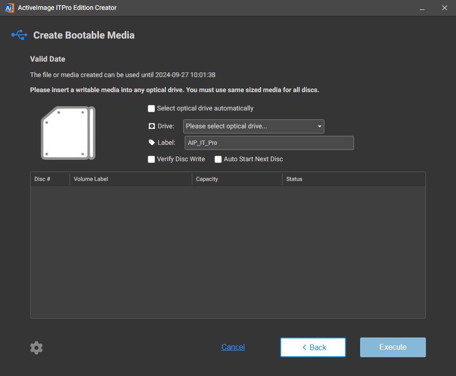Click the Cancel link
Image resolution: width=456 pixels, height=376 pixels.
pyautogui.click(x=233, y=347)
